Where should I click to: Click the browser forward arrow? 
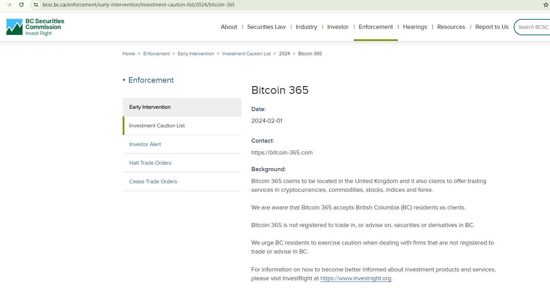click(9, 5)
